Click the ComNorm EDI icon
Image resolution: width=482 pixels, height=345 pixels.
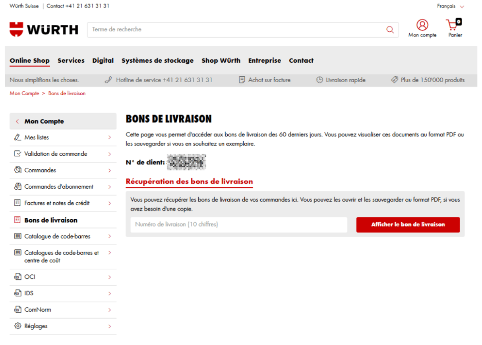[18, 310]
